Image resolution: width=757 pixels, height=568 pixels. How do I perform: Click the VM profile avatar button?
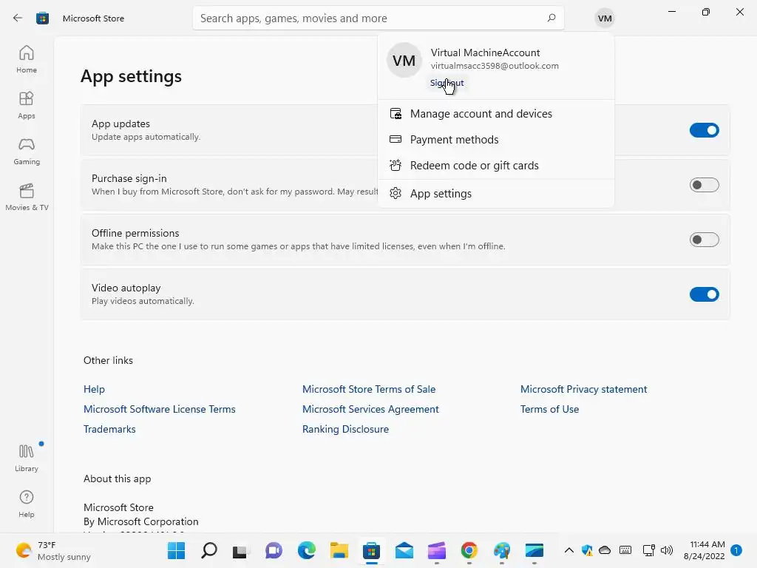(x=605, y=18)
